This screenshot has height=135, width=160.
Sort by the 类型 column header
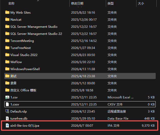[111, 4]
